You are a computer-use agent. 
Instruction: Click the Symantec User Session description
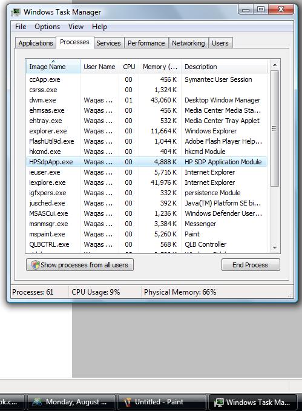pyautogui.click(x=218, y=79)
